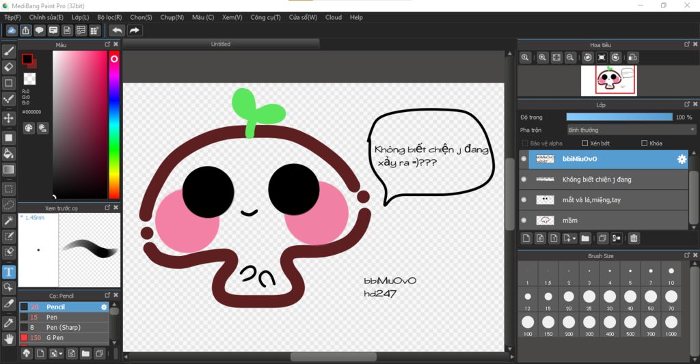Zoom in using Navigator plus magnifier
This screenshot has width=700, height=364.
point(542,57)
